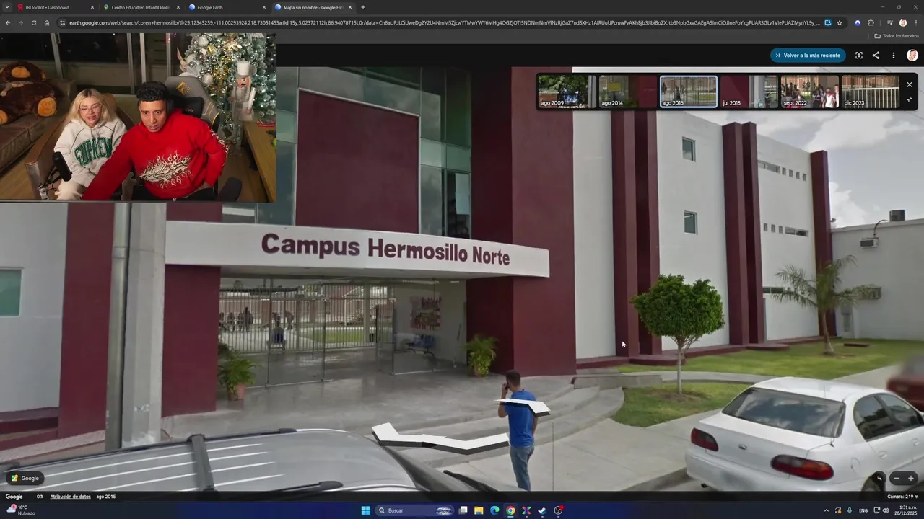Open the Chrome profile avatar
The width and height of the screenshot is (924, 519).
coord(902,22)
